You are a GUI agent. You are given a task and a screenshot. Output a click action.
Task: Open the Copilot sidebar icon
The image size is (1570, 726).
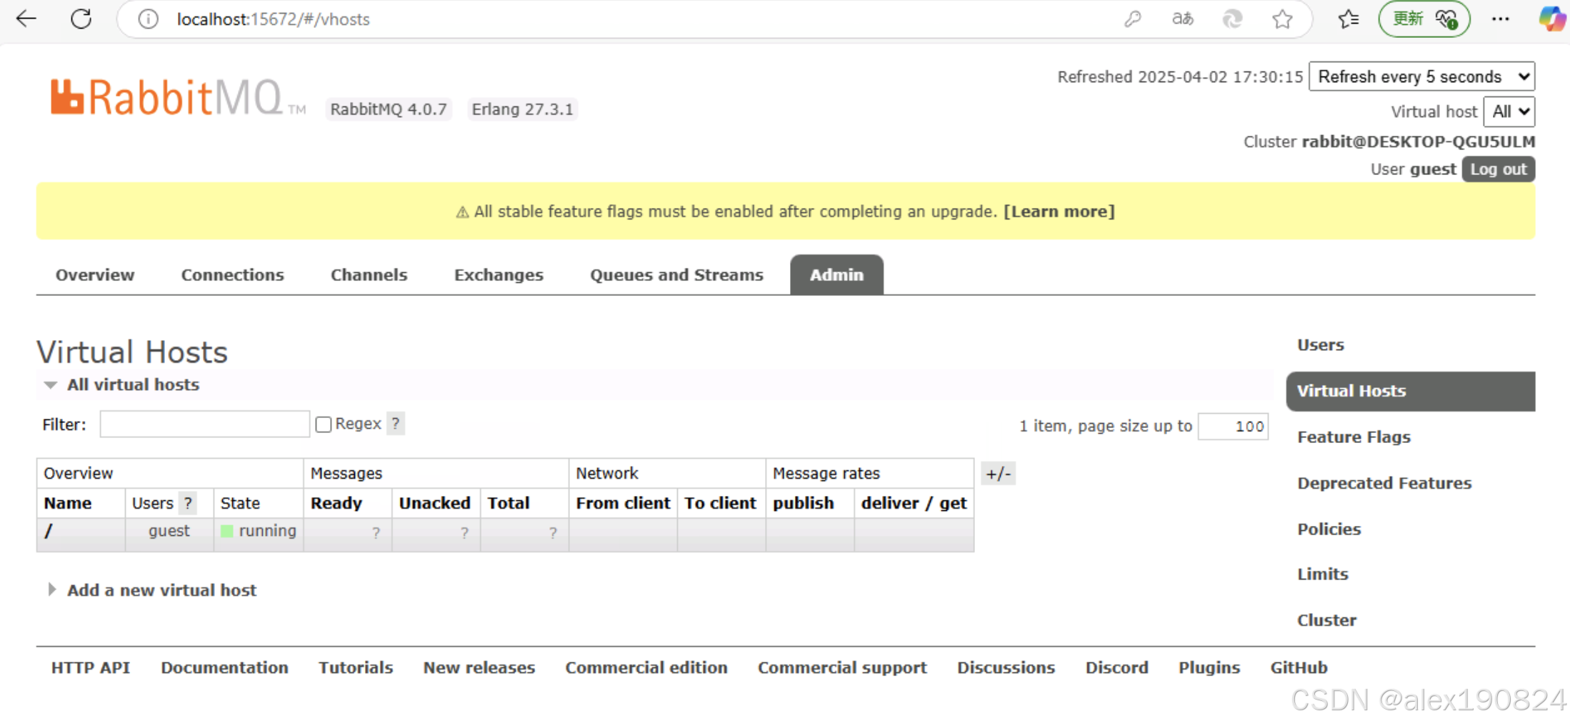(1551, 19)
